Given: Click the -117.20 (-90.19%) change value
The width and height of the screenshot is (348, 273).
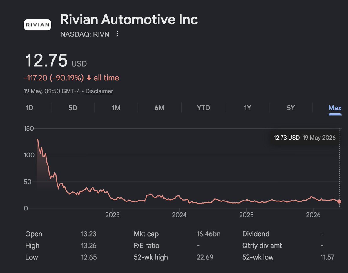Looking at the screenshot, I should point(54,78).
